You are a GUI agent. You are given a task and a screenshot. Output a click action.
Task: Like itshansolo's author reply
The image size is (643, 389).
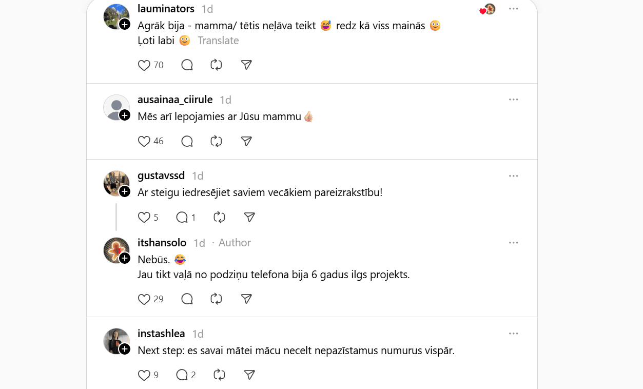pyautogui.click(x=144, y=299)
